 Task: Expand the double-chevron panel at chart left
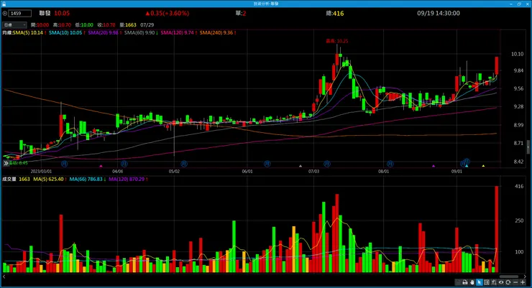6,163
